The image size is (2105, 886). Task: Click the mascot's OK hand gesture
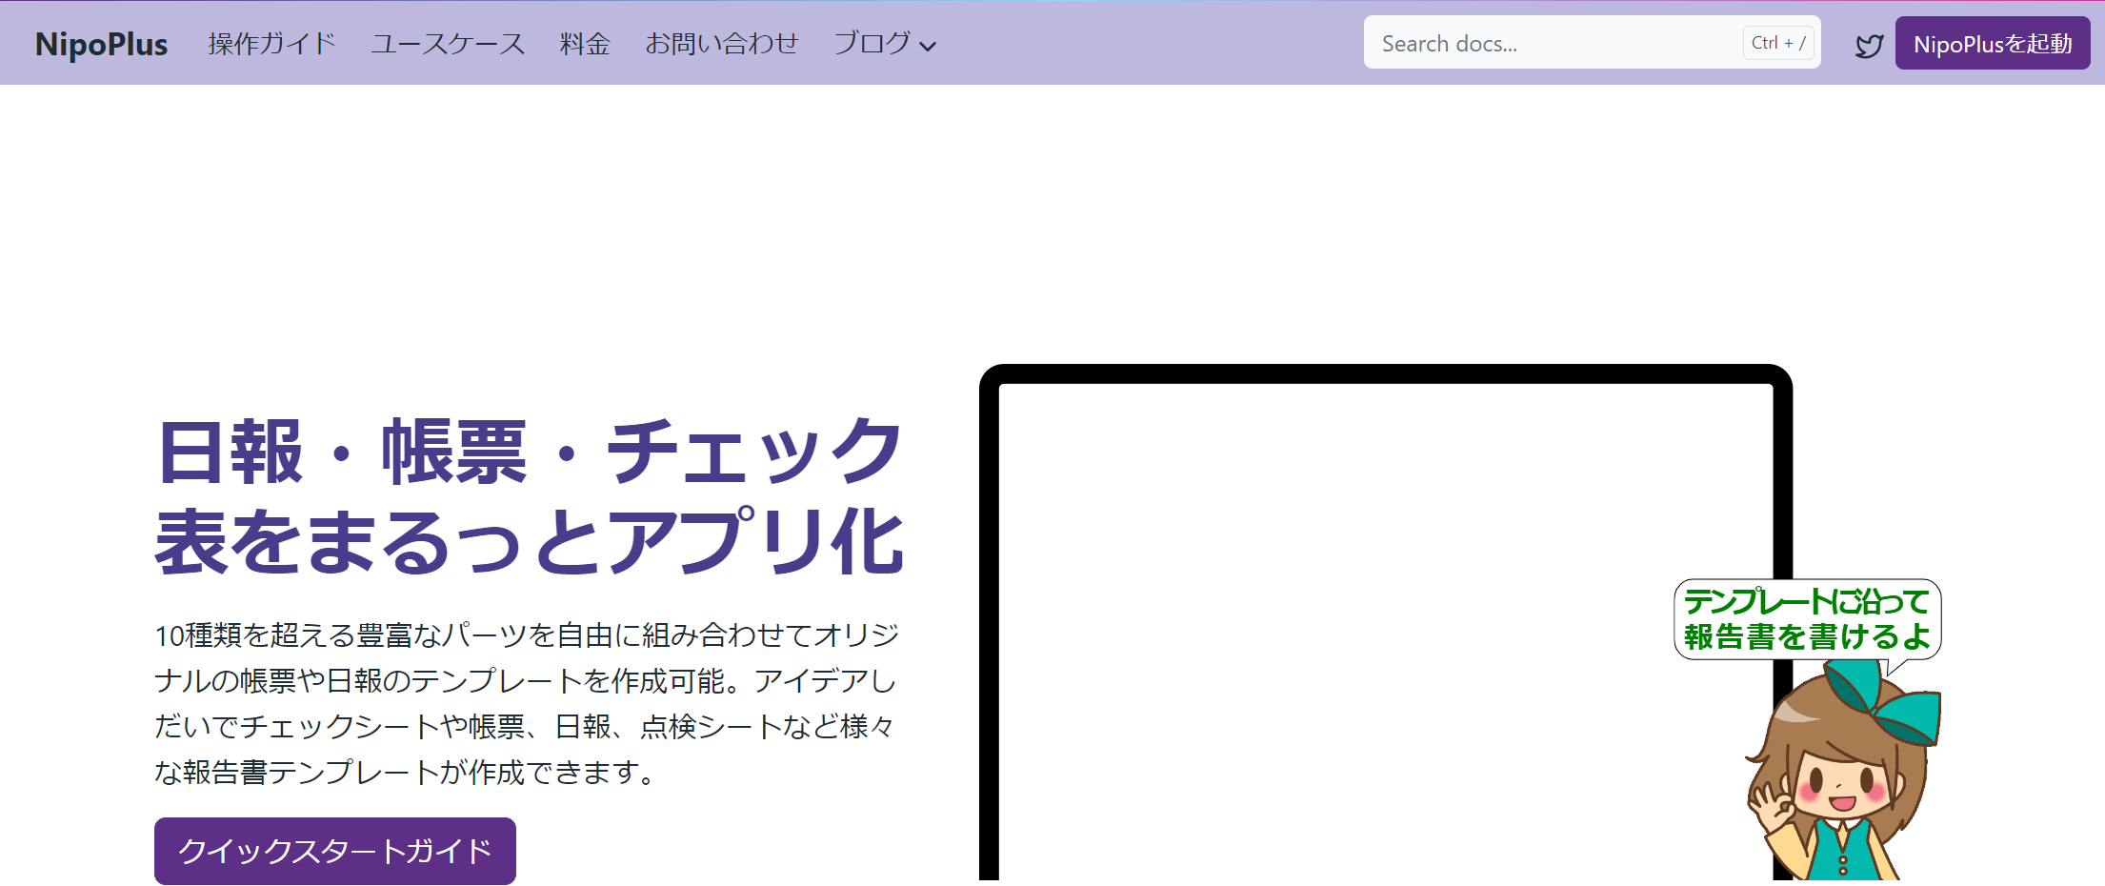point(1772,806)
